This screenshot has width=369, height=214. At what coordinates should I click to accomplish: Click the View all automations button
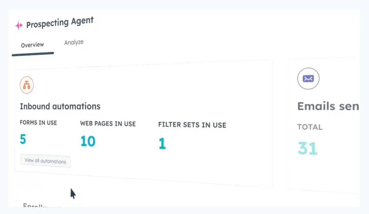point(45,161)
